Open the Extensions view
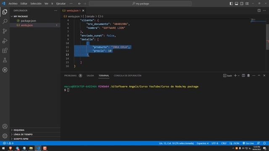 pyautogui.click(x=5, y=50)
